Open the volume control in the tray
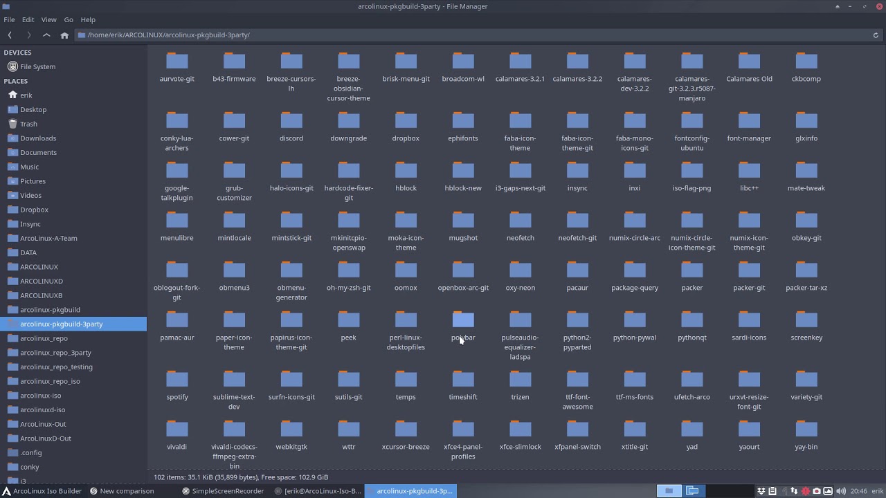The width and height of the screenshot is (886, 498). coord(841,491)
